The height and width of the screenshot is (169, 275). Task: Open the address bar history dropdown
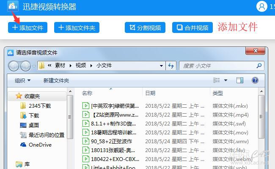coord(161,66)
